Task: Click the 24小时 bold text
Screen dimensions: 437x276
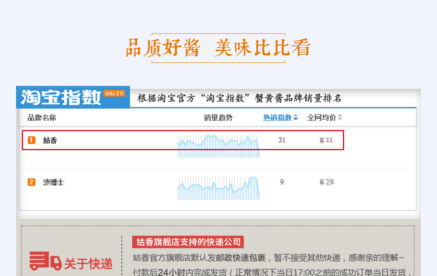Action: (171, 272)
